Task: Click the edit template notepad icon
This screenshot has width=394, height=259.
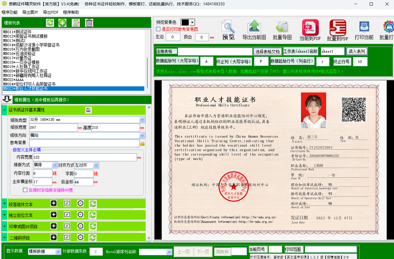Action: (76, 23)
